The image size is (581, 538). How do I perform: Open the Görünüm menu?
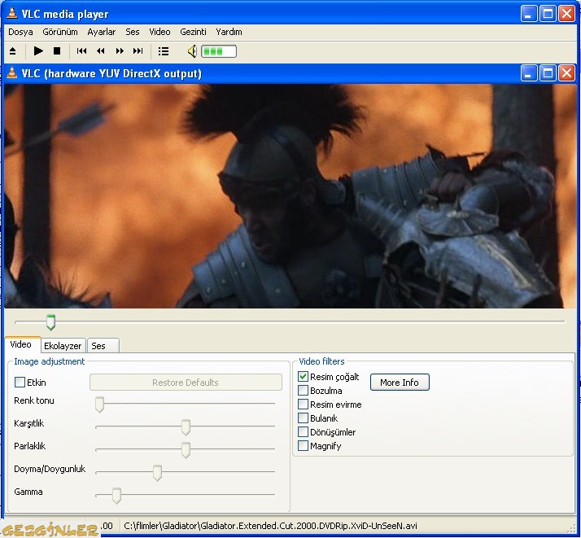[60, 32]
